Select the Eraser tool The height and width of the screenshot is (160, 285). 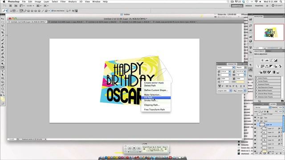(x=3, y=54)
